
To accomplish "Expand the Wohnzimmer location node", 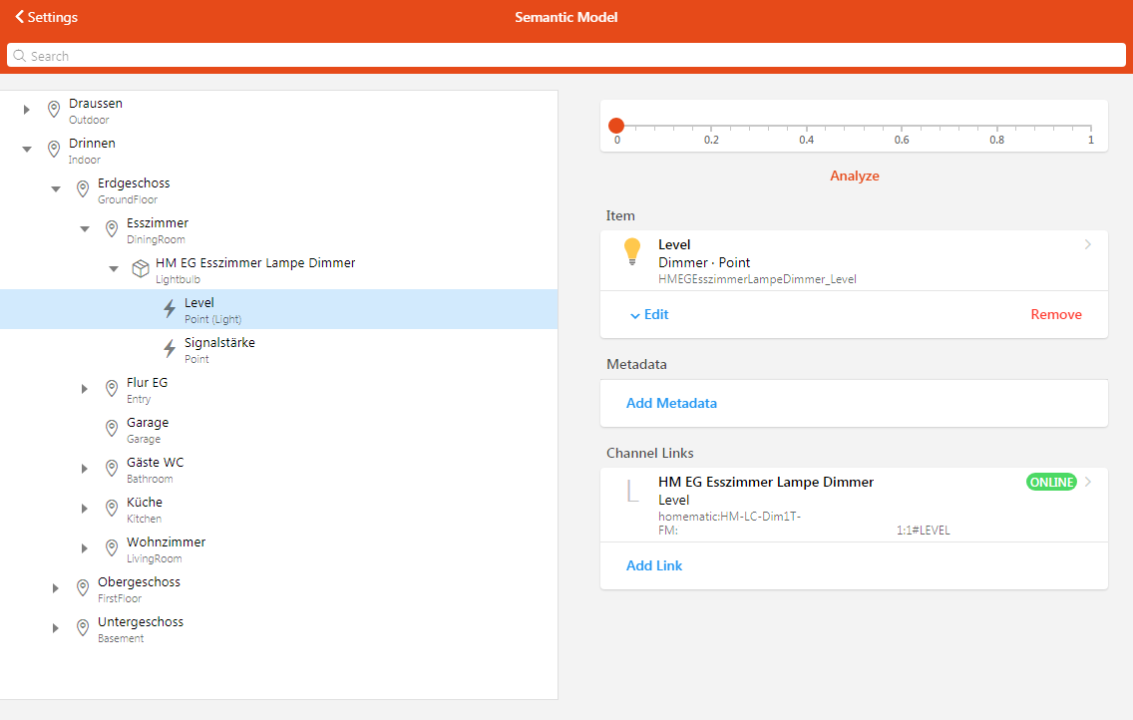I will point(85,548).
